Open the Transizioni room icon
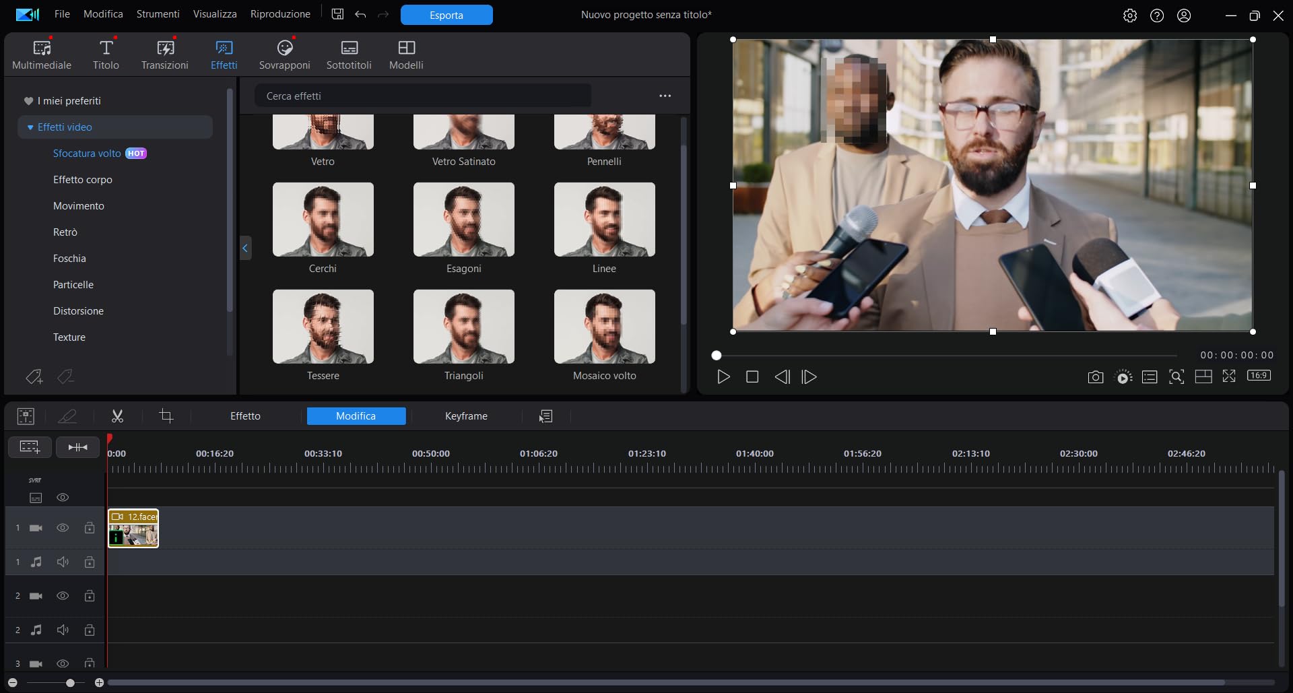This screenshot has height=693, width=1293. [x=165, y=55]
